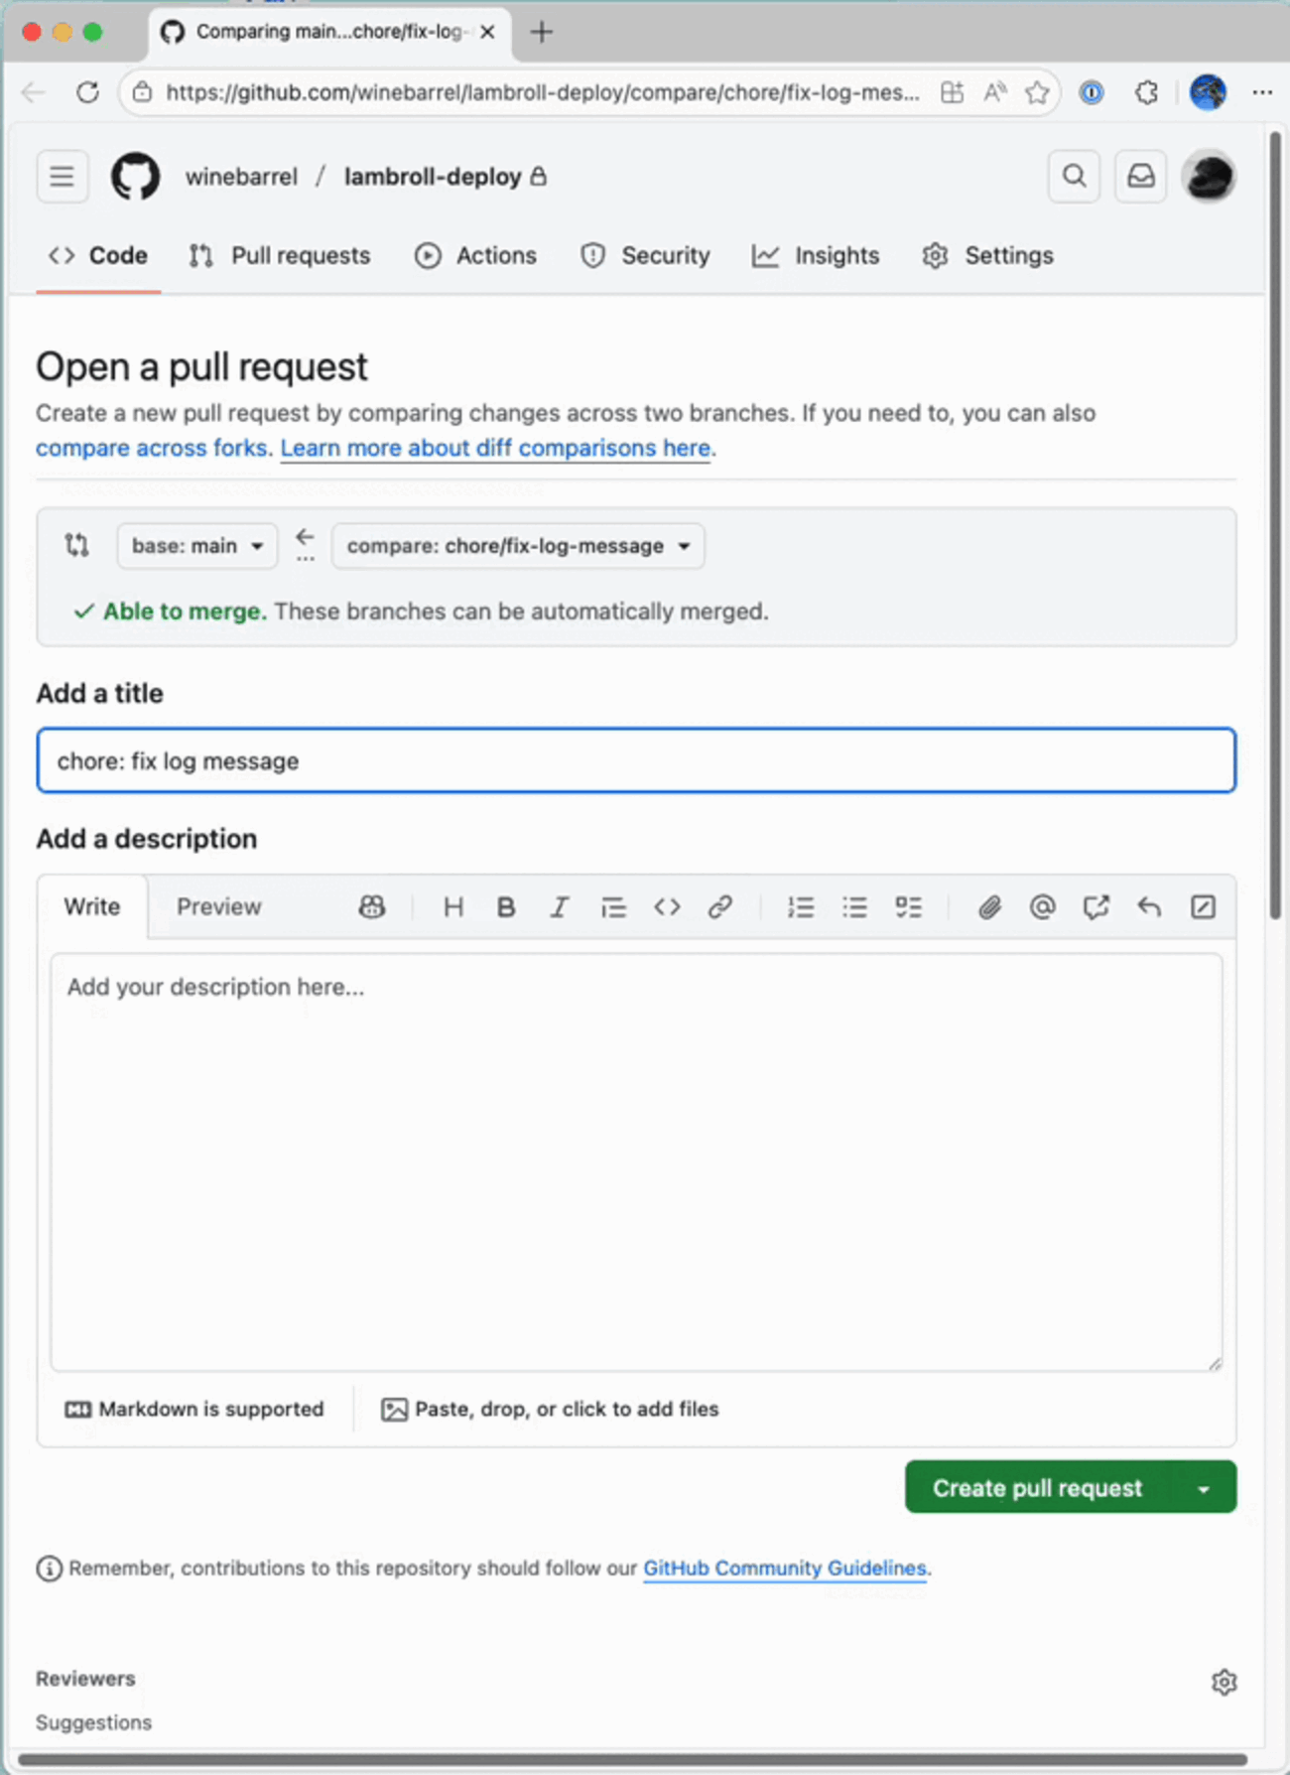Expand the base: main branch dropdown
The image size is (1290, 1775).
196,546
